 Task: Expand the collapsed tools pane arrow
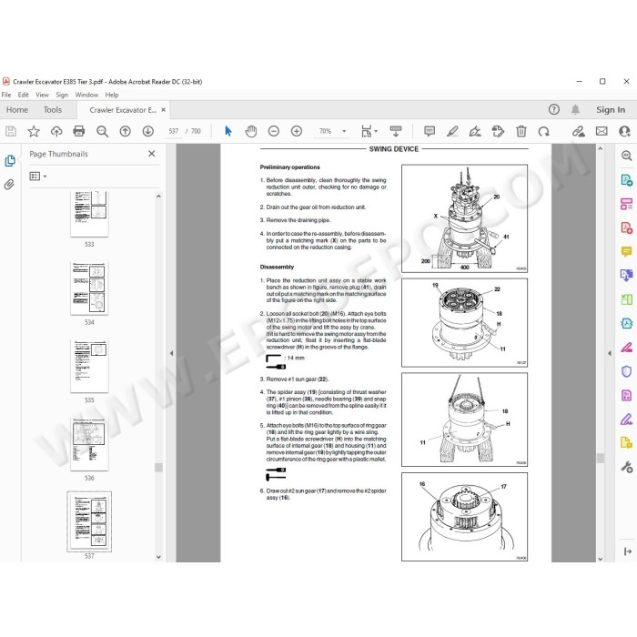pos(627,551)
